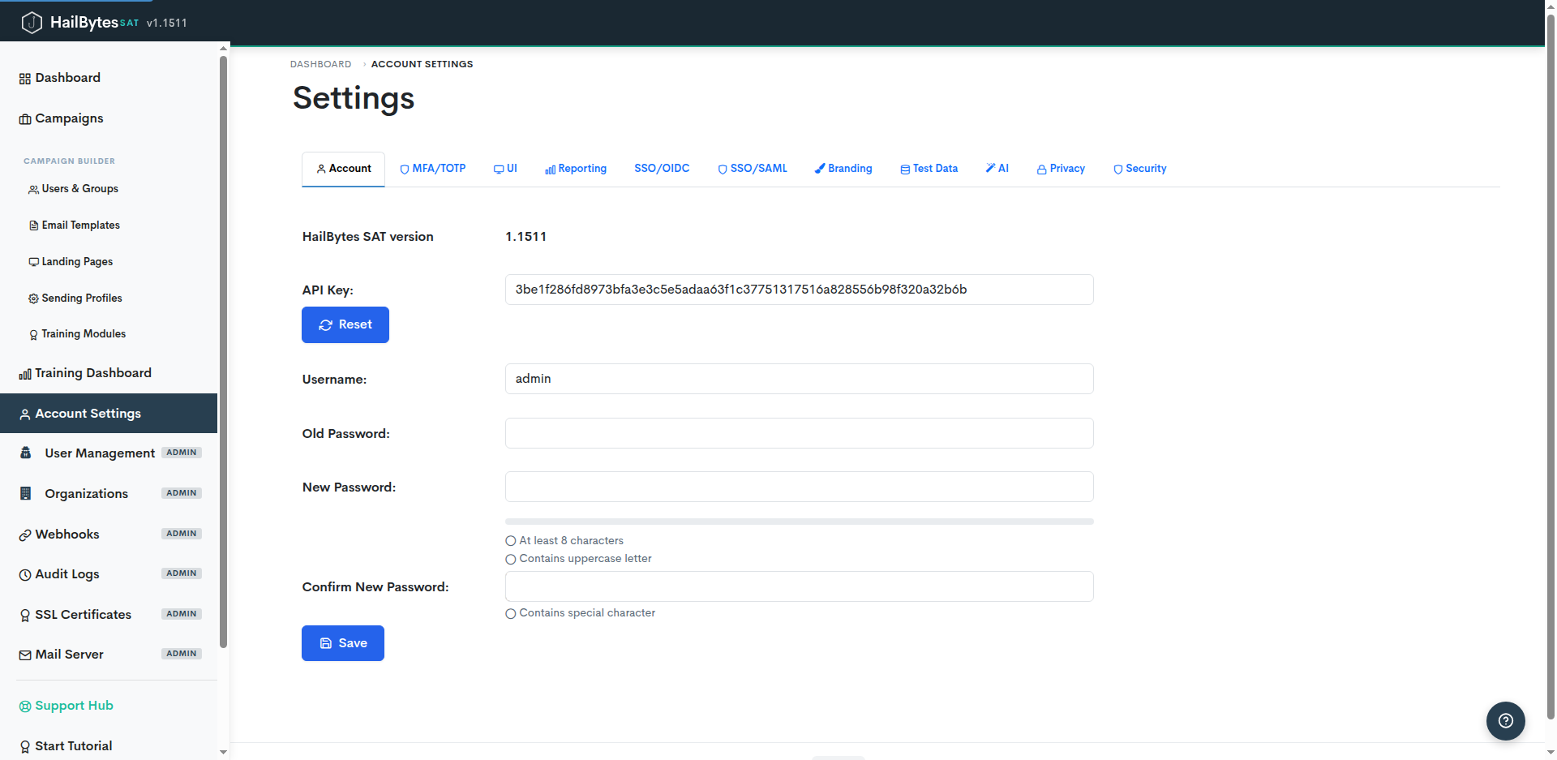The height and width of the screenshot is (760, 1557).
Task: Click the 'HailBytes SAT version' label
Action: tap(368, 237)
